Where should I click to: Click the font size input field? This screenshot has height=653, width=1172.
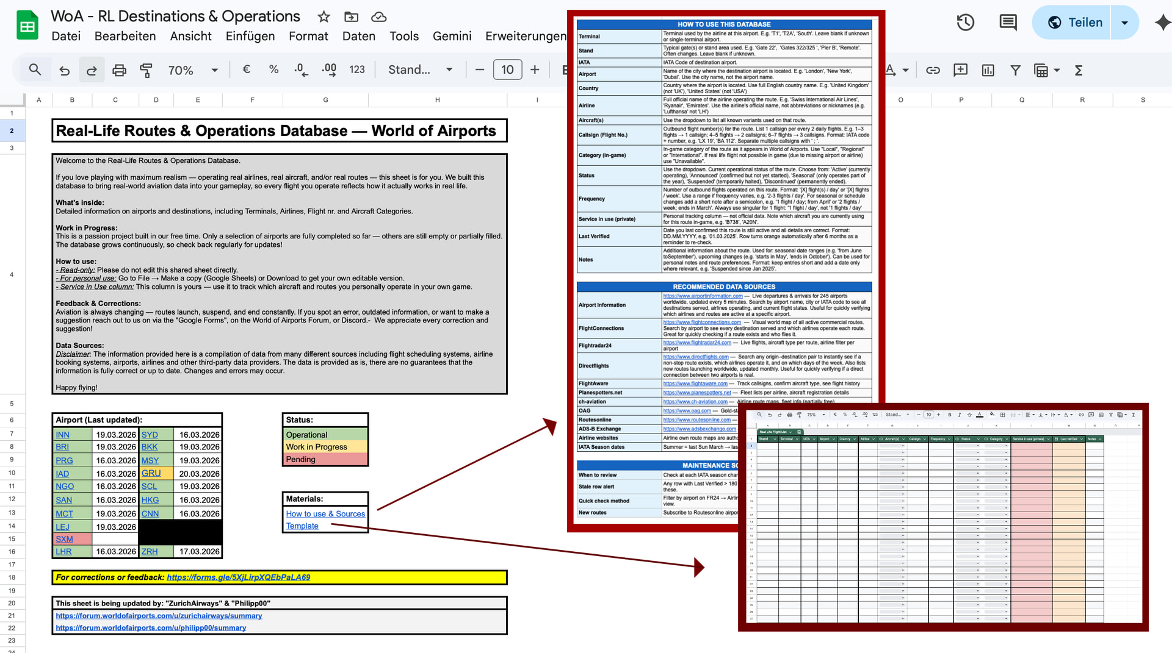[507, 70]
